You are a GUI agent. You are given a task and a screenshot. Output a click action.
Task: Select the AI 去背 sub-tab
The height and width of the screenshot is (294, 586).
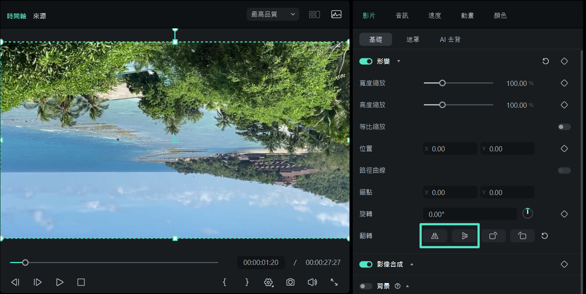click(x=450, y=39)
